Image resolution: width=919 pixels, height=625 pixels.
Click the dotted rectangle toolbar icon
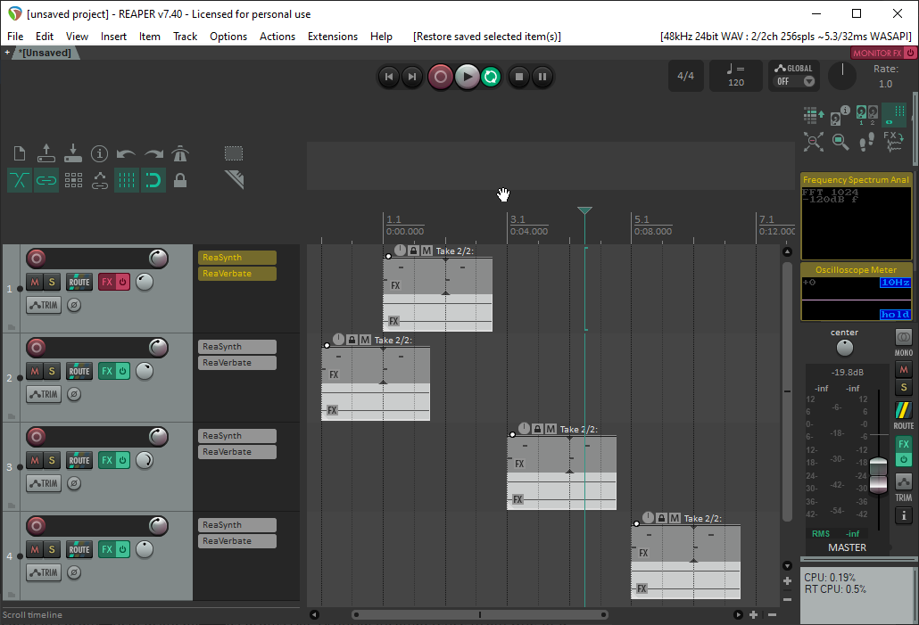(x=234, y=153)
